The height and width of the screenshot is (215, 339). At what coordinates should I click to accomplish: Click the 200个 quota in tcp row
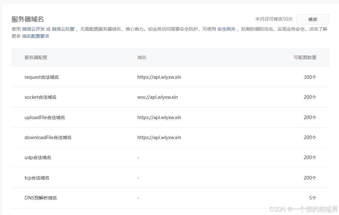pos(310,178)
